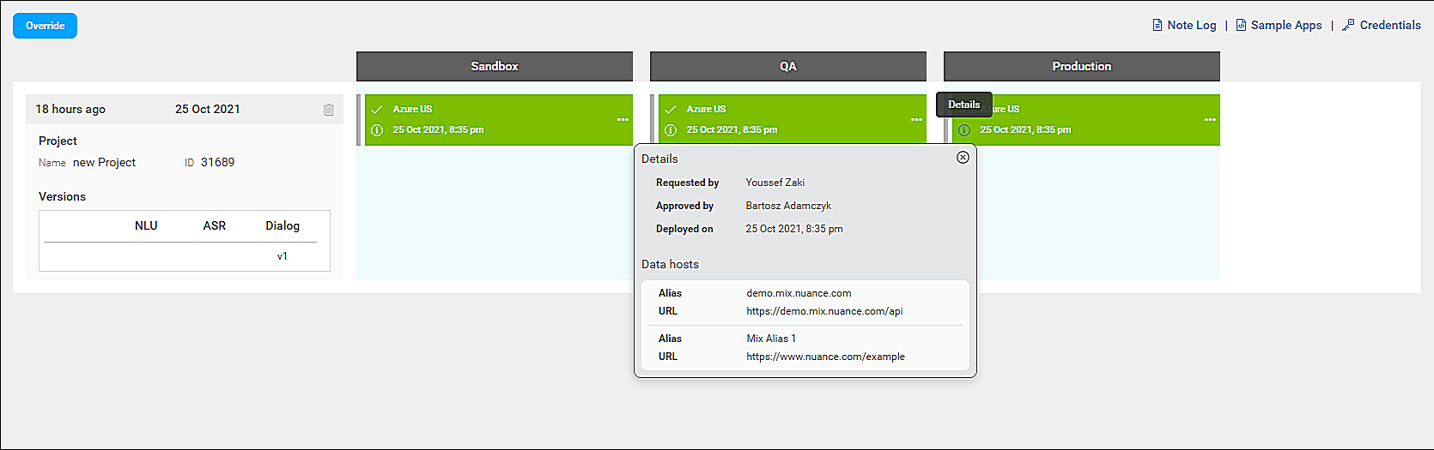Click the Note Log document icon

(1158, 25)
